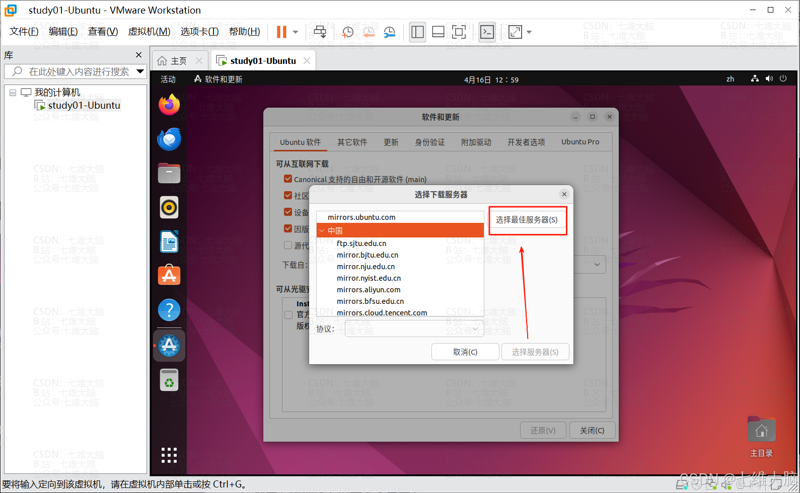
Task: Toggle the library sidebar view icon
Action: click(417, 32)
